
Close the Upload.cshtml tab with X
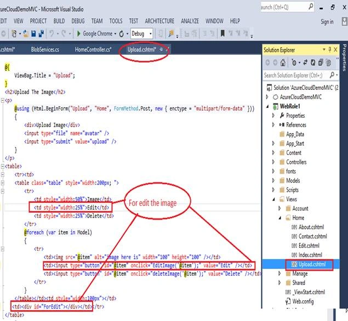coord(167,49)
